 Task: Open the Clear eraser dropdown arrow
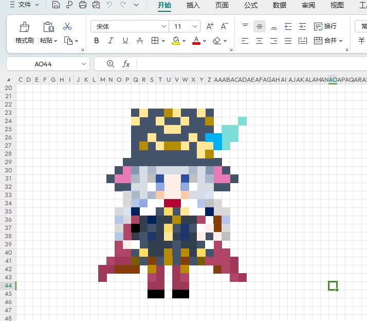point(225,41)
